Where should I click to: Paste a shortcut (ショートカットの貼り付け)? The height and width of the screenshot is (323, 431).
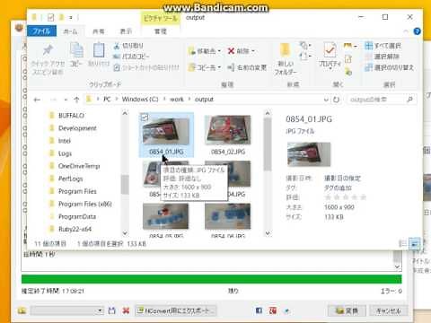pyautogui.click(x=146, y=67)
